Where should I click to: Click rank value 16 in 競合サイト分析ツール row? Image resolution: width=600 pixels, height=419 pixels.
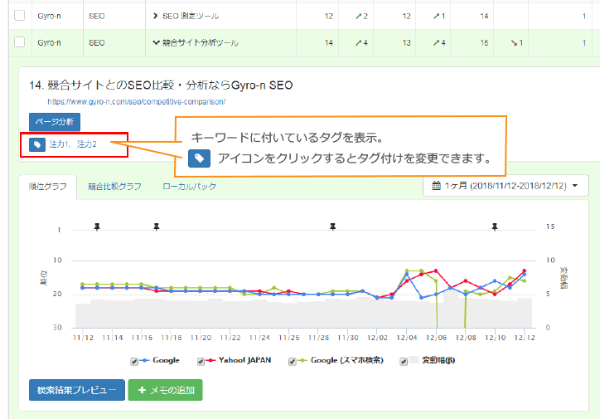[484, 43]
